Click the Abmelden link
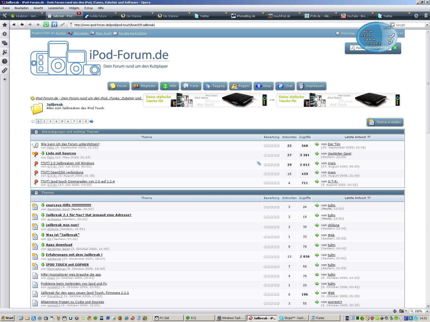The width and height of the screenshot is (430, 322). [81, 33]
